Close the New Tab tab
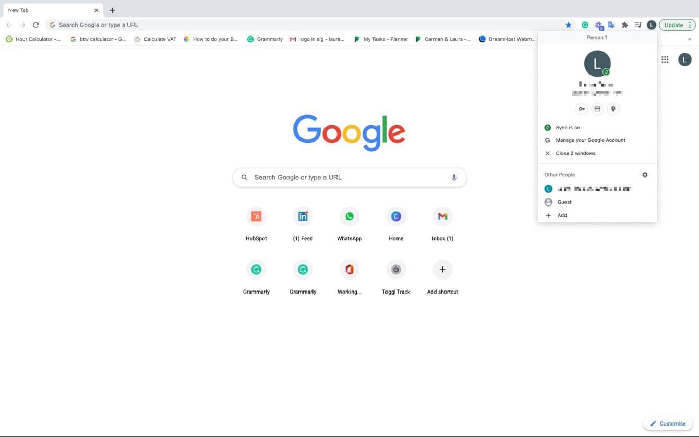Image resolution: width=699 pixels, height=437 pixels. pos(96,10)
